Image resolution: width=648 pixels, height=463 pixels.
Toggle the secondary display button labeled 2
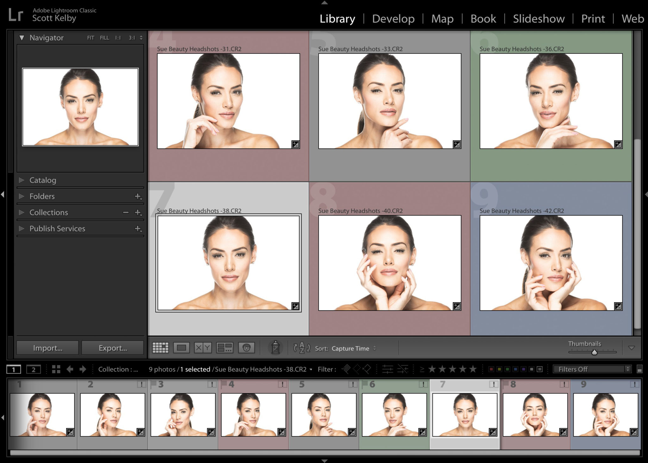[33, 369]
